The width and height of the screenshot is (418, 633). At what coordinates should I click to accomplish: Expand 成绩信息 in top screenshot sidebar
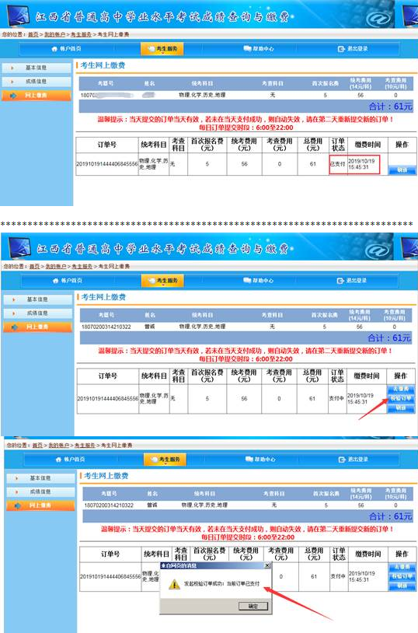point(37,82)
